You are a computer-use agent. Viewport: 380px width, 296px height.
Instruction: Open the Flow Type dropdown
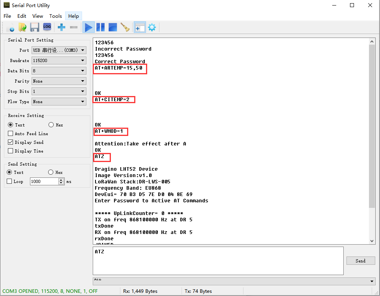(x=59, y=102)
